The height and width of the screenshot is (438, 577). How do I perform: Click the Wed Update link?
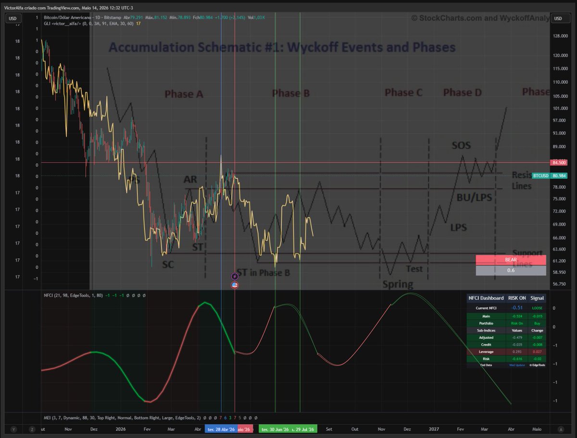[516, 365]
